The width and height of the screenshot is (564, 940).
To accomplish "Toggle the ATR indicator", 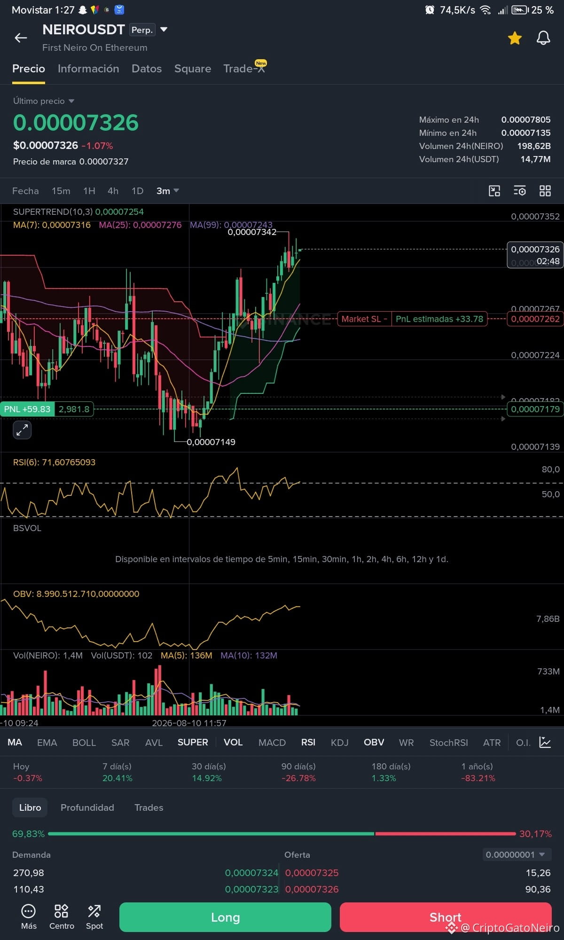I will coord(492,742).
